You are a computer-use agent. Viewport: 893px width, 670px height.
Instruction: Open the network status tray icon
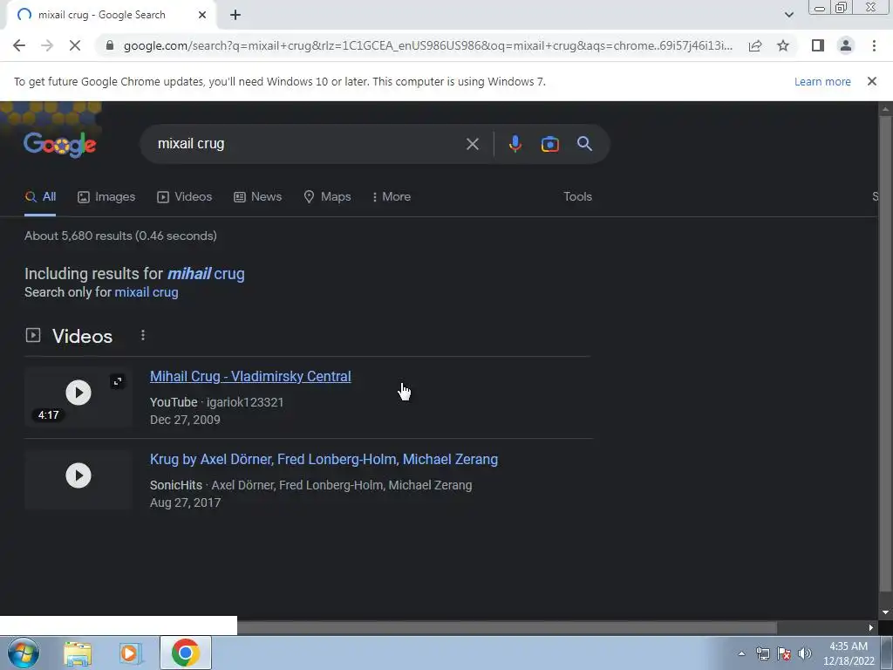point(762,653)
